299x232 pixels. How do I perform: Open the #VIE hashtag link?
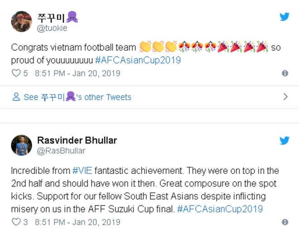(84, 171)
